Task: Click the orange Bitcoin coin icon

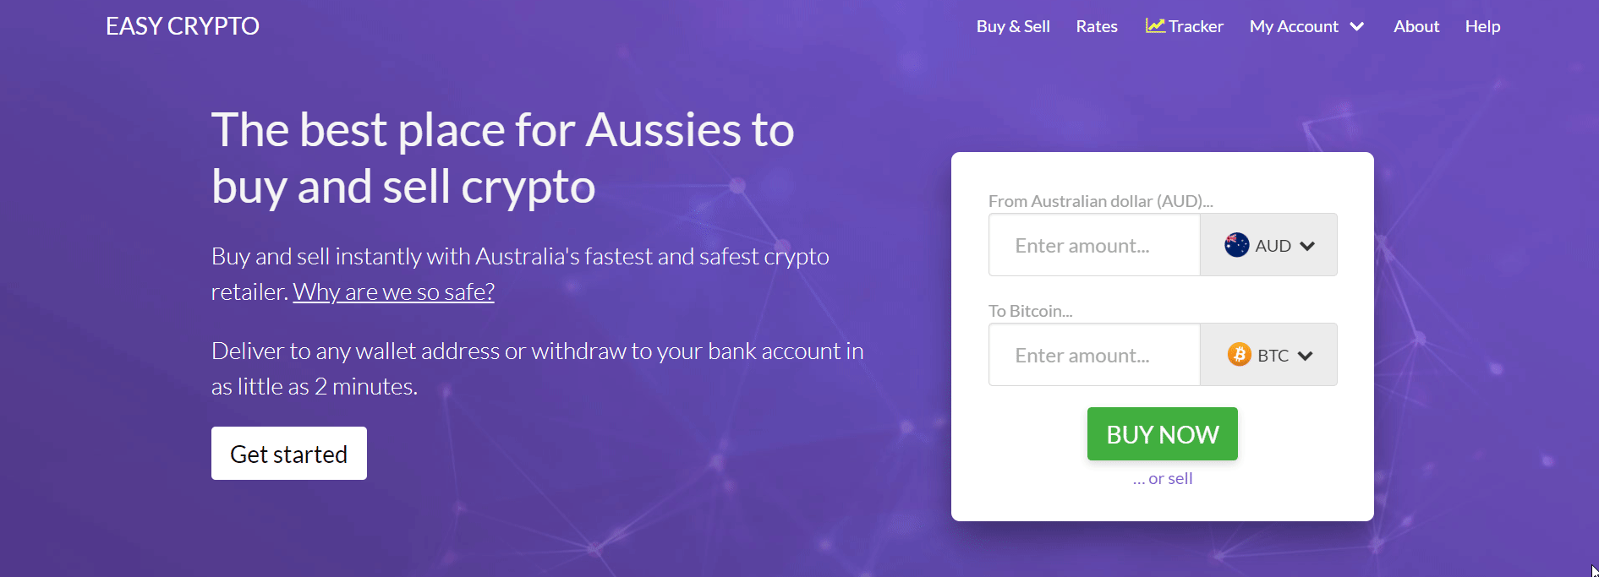Action: 1239,355
